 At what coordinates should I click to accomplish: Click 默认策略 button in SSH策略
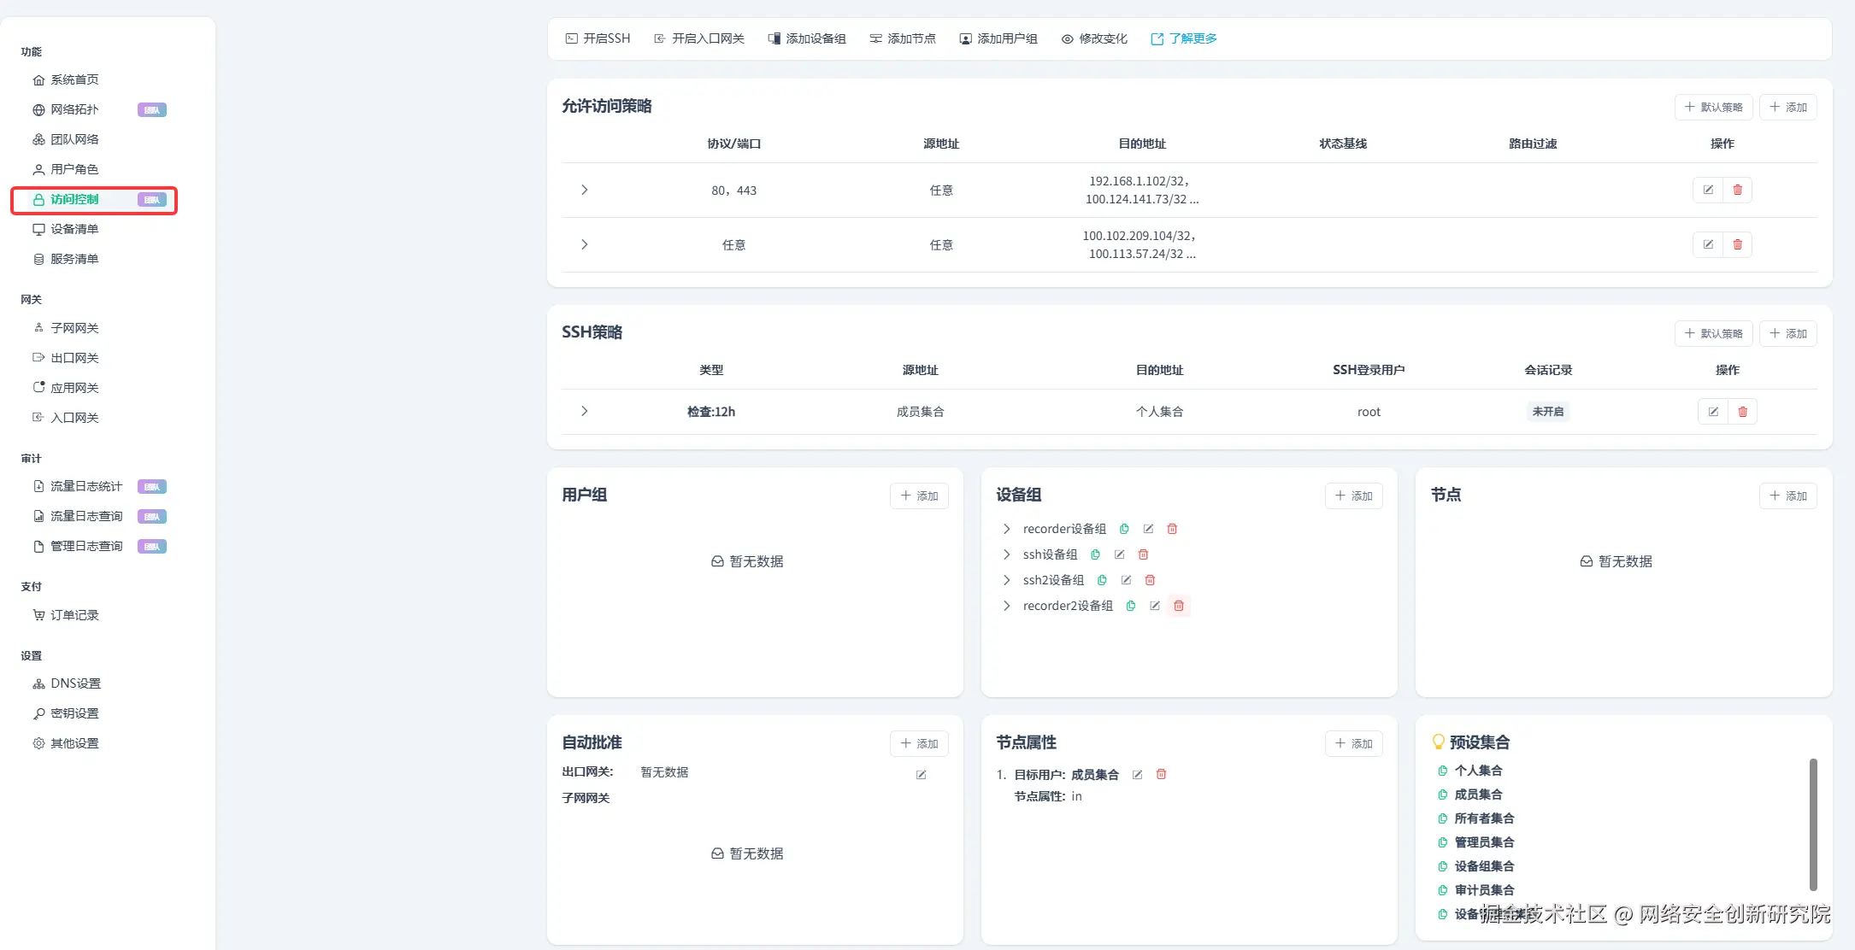(1713, 333)
